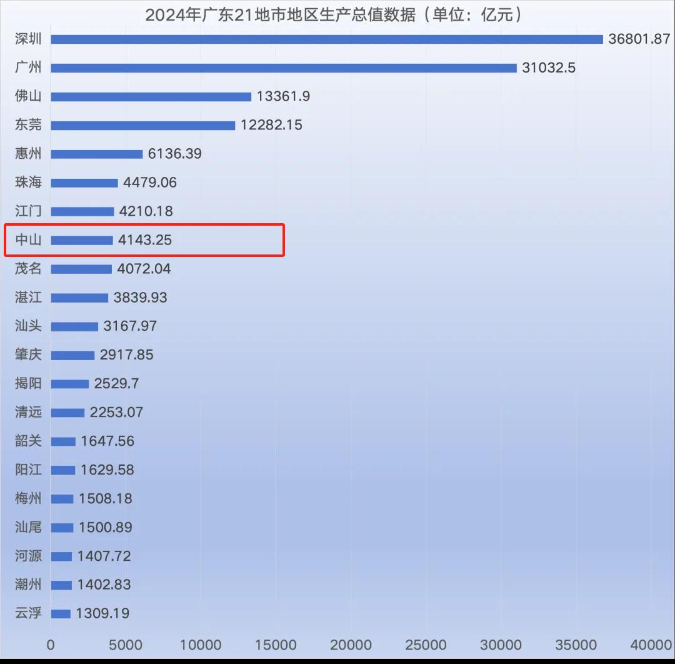The height and width of the screenshot is (664, 675).
Task: Select the 佛山 city label
Action: click(28, 96)
